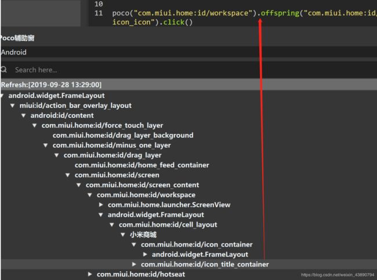Collapse the miui:id/action_bar_overlay_layout node
Viewport: 377px width, 280px height.
point(13,106)
